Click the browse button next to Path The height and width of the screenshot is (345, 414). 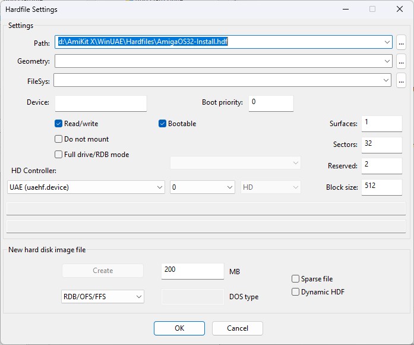tap(402, 42)
